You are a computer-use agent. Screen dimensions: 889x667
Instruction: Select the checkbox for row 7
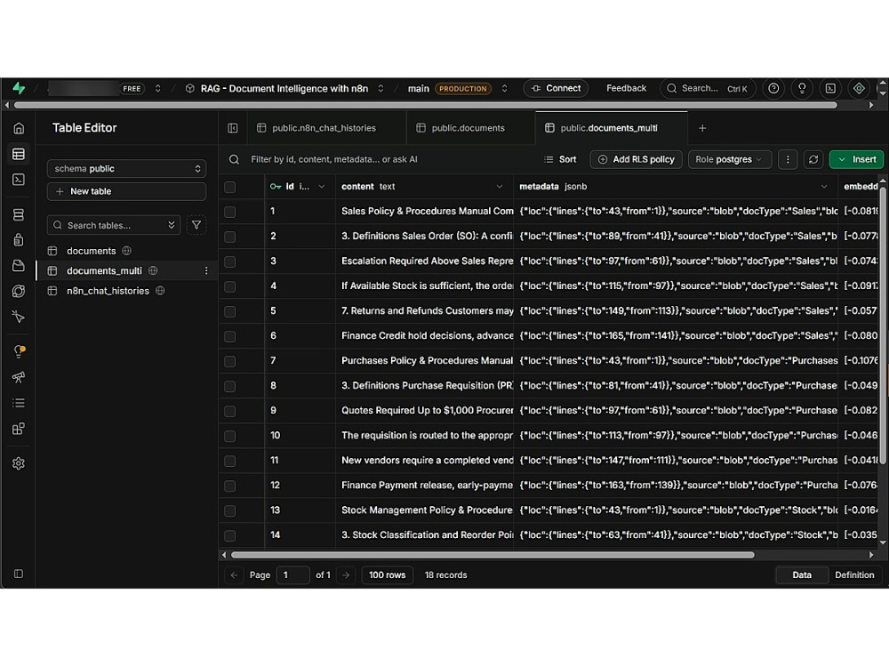(x=229, y=361)
